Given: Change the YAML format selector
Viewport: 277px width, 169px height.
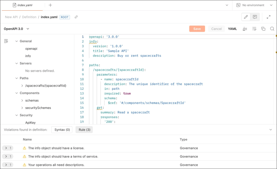Looking at the screenshot, I should point(232,29).
